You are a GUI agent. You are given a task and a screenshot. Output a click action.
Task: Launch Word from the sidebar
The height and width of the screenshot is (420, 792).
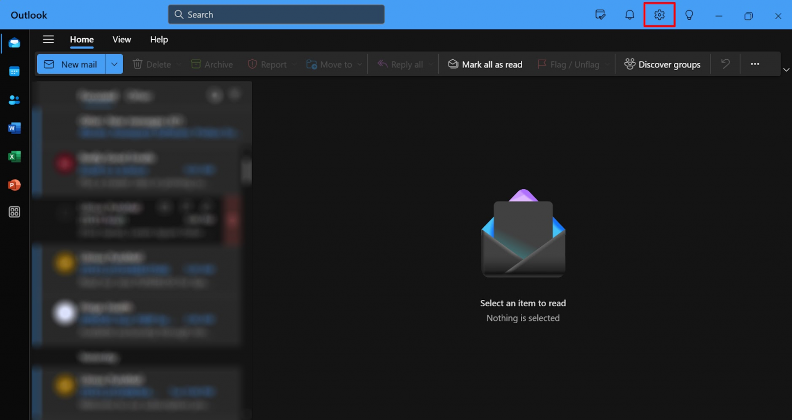(14, 128)
